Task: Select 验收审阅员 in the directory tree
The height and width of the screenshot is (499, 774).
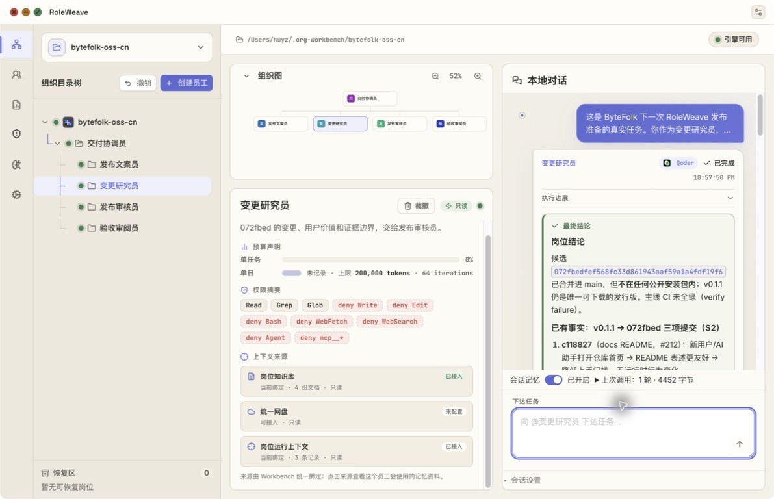Action: tap(119, 228)
